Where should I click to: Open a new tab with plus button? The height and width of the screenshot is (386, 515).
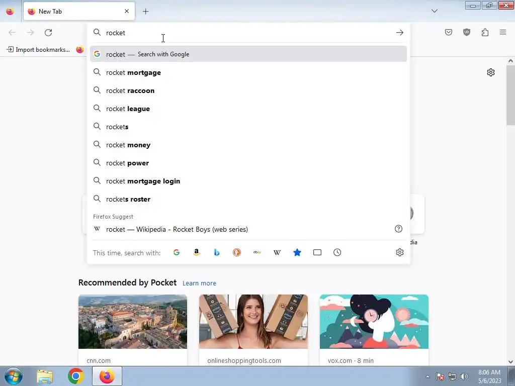pos(145,12)
